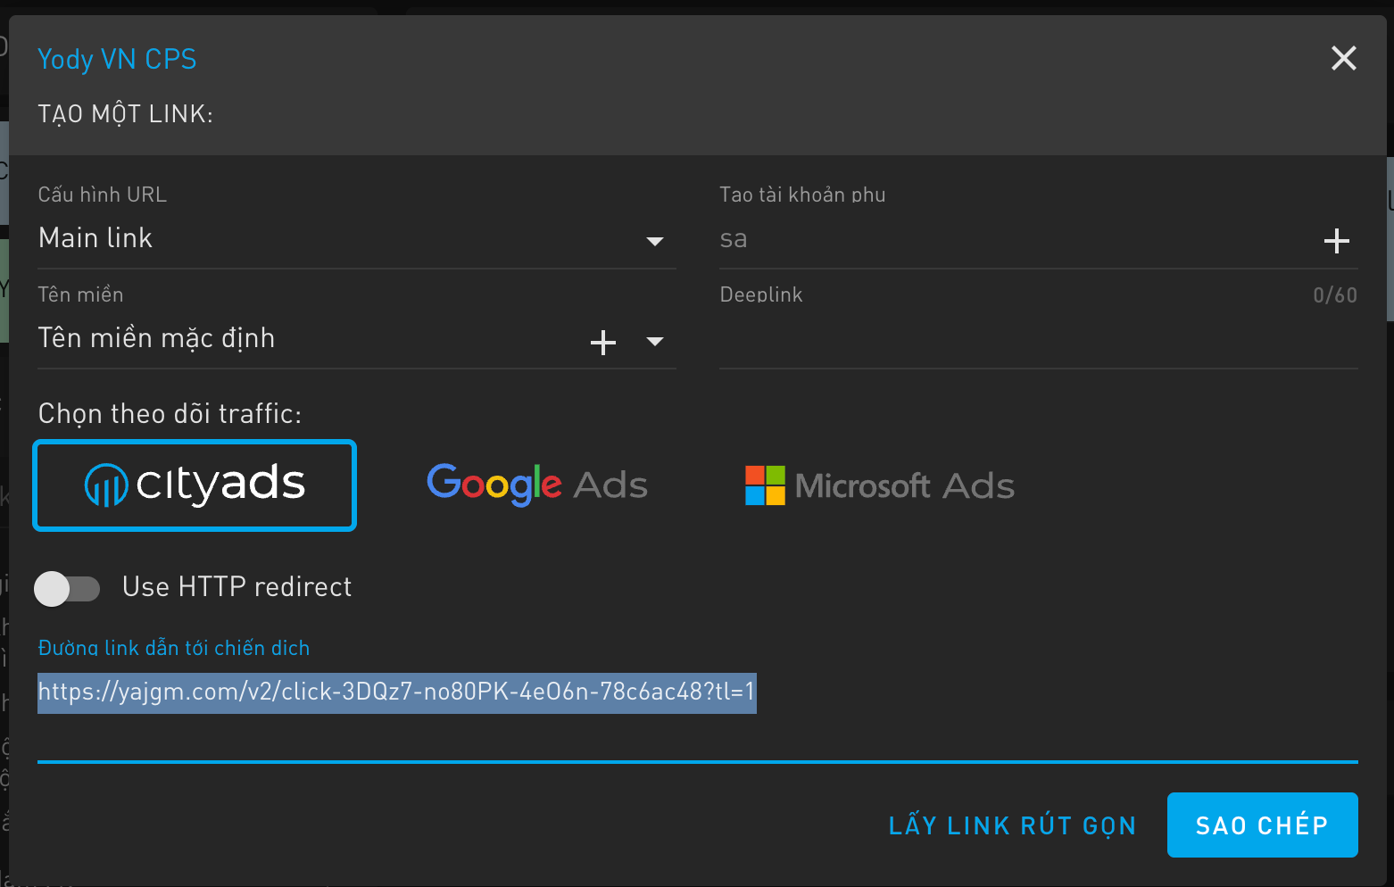Viewport: 1394px width, 887px height.
Task: Click the "Tên miền mặc định" selected value
Action: coord(157,338)
